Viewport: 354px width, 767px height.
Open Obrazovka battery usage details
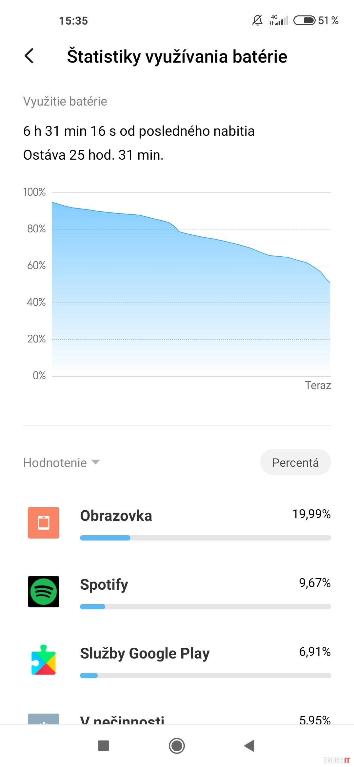click(116, 516)
